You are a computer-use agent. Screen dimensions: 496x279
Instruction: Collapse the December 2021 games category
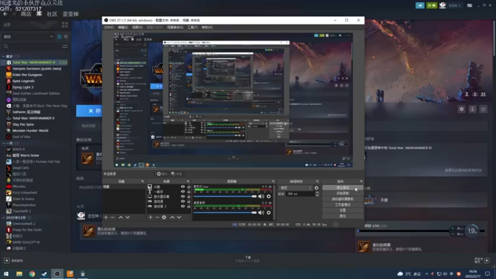[x=4, y=218]
